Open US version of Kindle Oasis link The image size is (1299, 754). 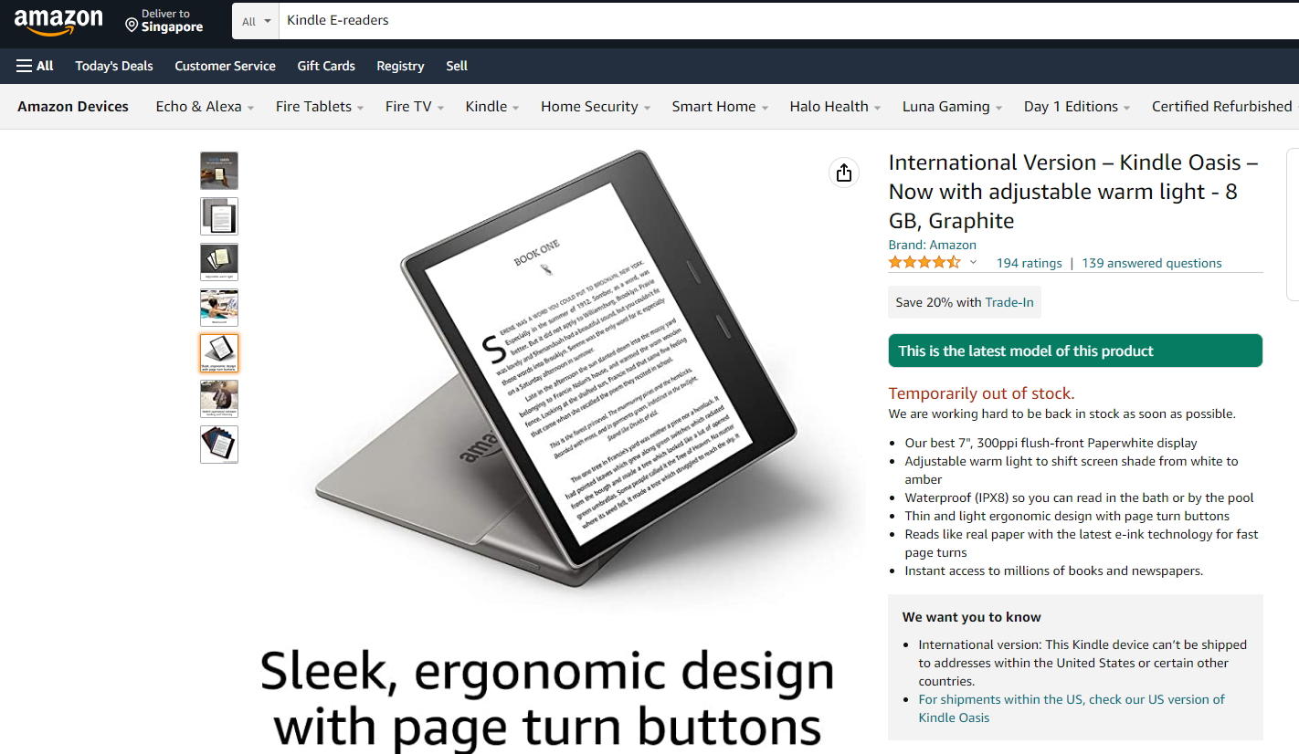1072,708
